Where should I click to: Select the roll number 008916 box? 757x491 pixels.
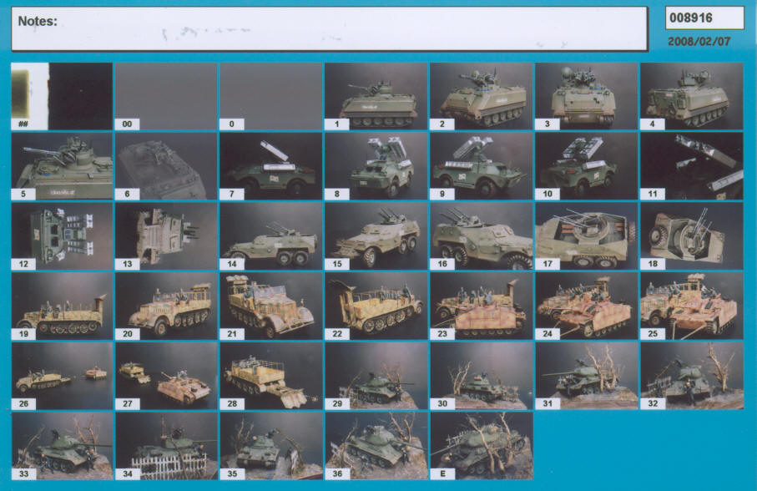point(704,18)
